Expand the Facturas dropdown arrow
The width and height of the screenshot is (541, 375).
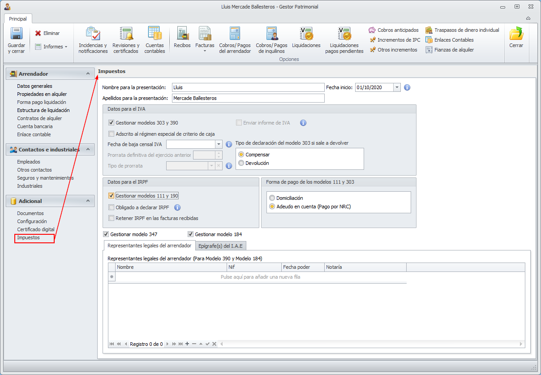coord(205,51)
